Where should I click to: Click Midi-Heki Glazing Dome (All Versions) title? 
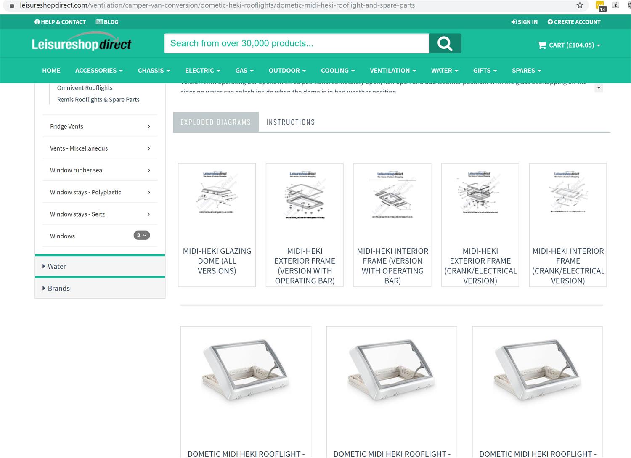tap(217, 261)
